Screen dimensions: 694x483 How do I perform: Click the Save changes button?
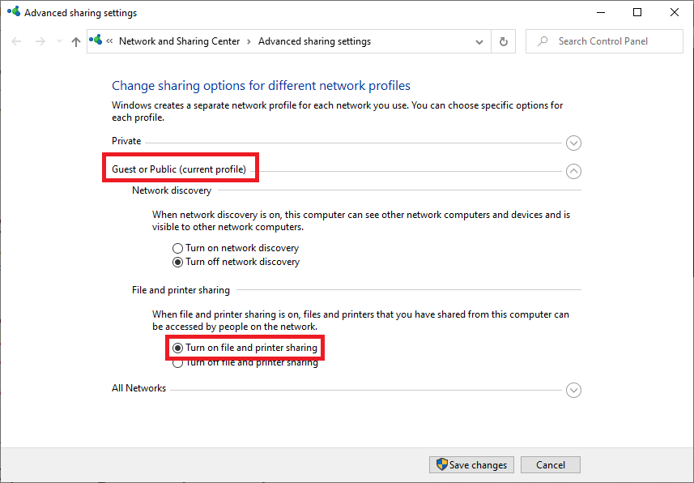click(471, 465)
